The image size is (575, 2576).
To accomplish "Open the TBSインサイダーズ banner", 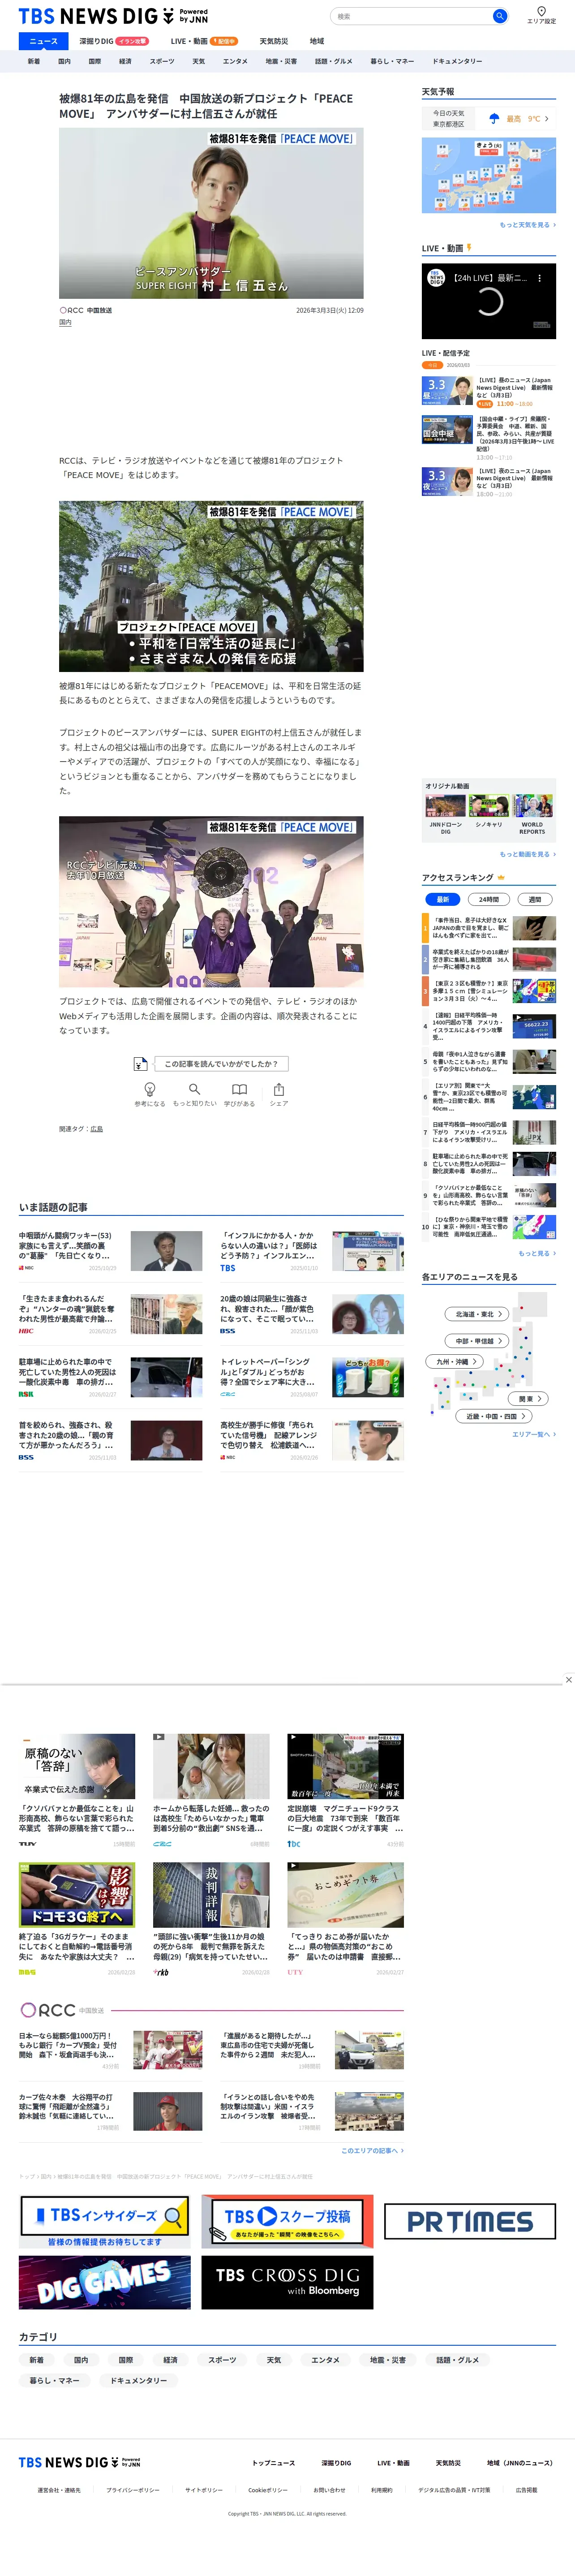I will [105, 2221].
